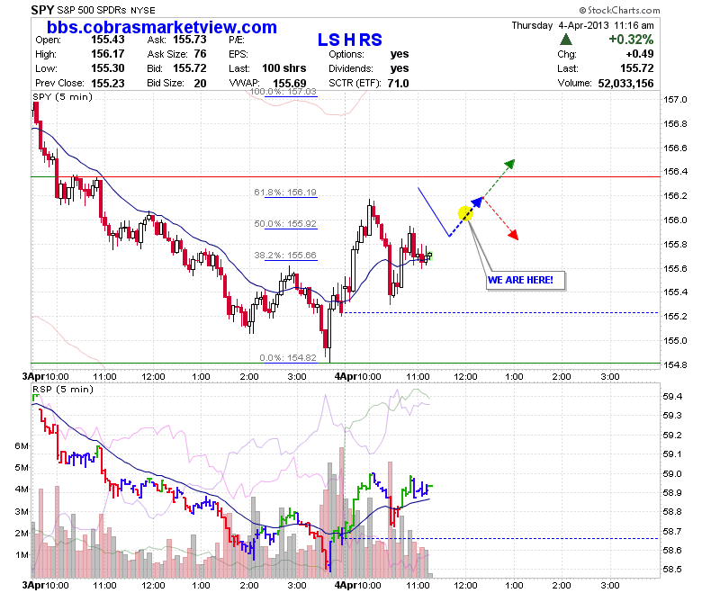Image resolution: width=702 pixels, height=593 pixels.
Task: Click the 3Apr10:00 label on upper time axis
Action: tap(46, 376)
